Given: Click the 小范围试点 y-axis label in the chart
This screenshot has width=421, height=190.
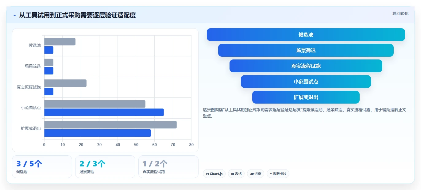Looking at the screenshot, I should (31, 108).
